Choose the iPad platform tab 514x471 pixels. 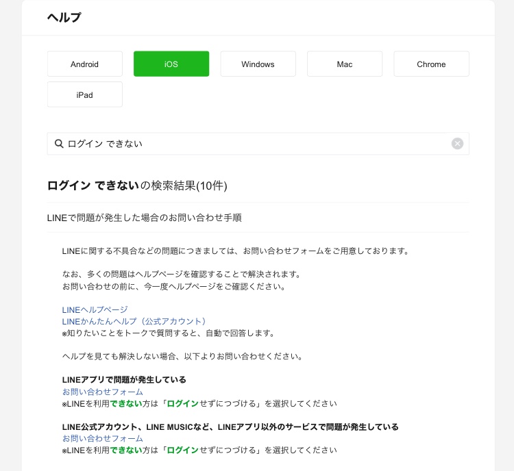[85, 94]
